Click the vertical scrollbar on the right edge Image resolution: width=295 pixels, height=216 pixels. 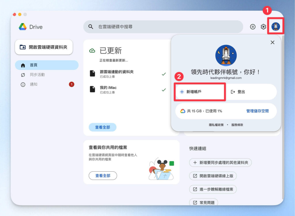point(283,117)
